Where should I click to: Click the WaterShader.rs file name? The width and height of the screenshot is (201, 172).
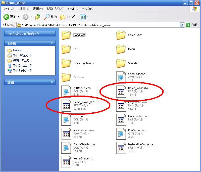coord(83,158)
